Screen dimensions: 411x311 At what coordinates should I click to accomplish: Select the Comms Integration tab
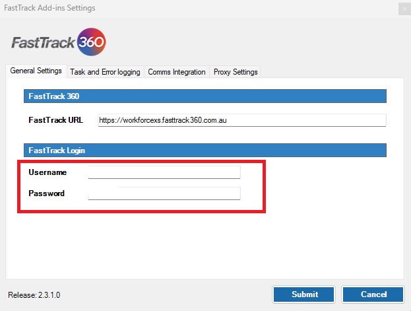pos(177,72)
